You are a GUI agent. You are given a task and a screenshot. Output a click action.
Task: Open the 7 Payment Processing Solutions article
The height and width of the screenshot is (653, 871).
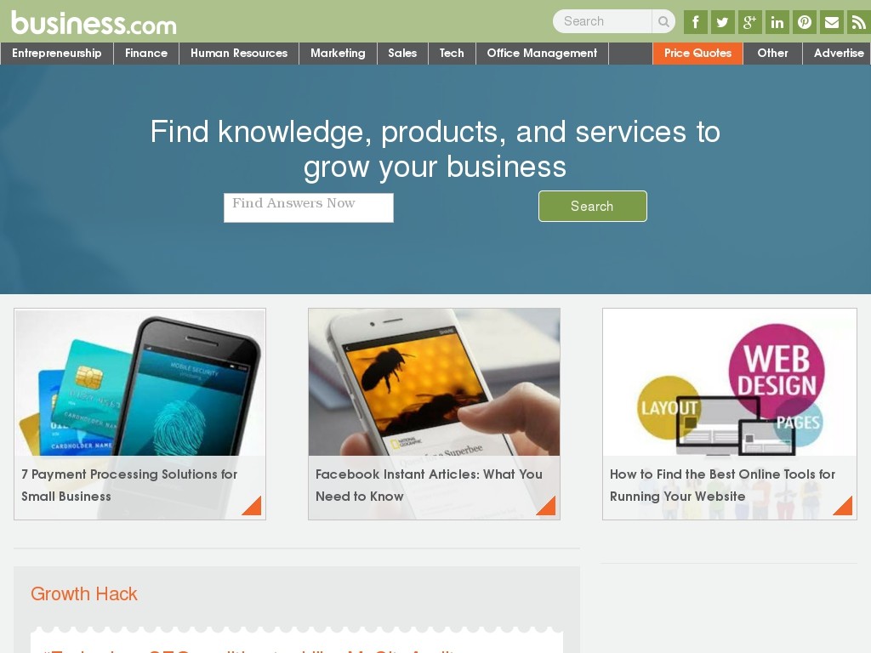pos(129,485)
